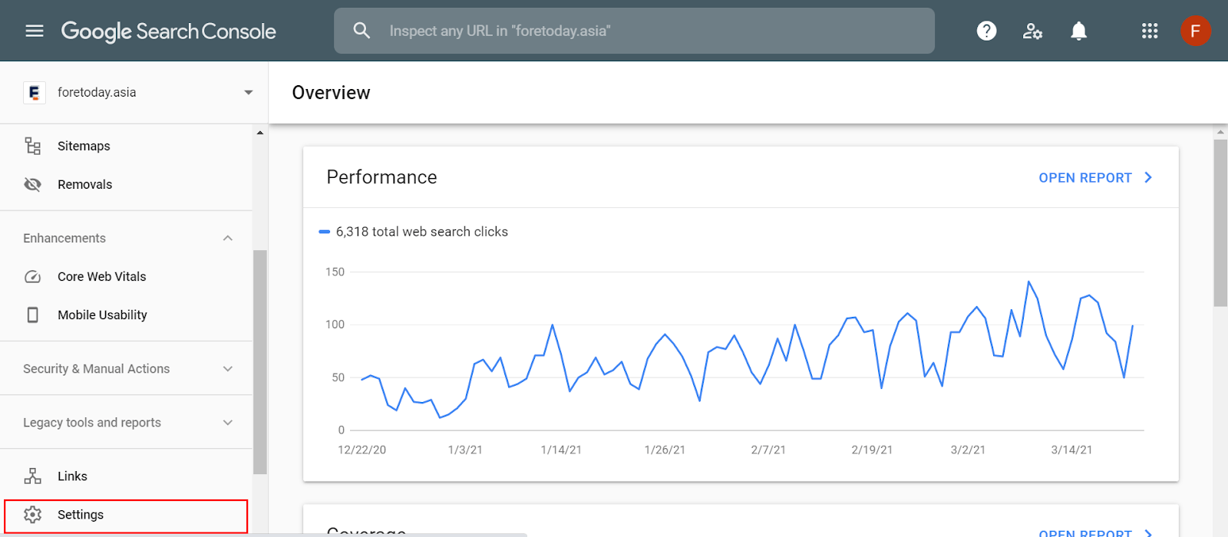1228x537 pixels.
Task: Click the sidebar scroll up arrow
Action: pos(260,133)
